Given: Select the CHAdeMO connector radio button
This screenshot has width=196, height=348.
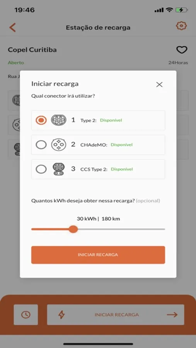Looking at the screenshot, I should coord(41,145).
